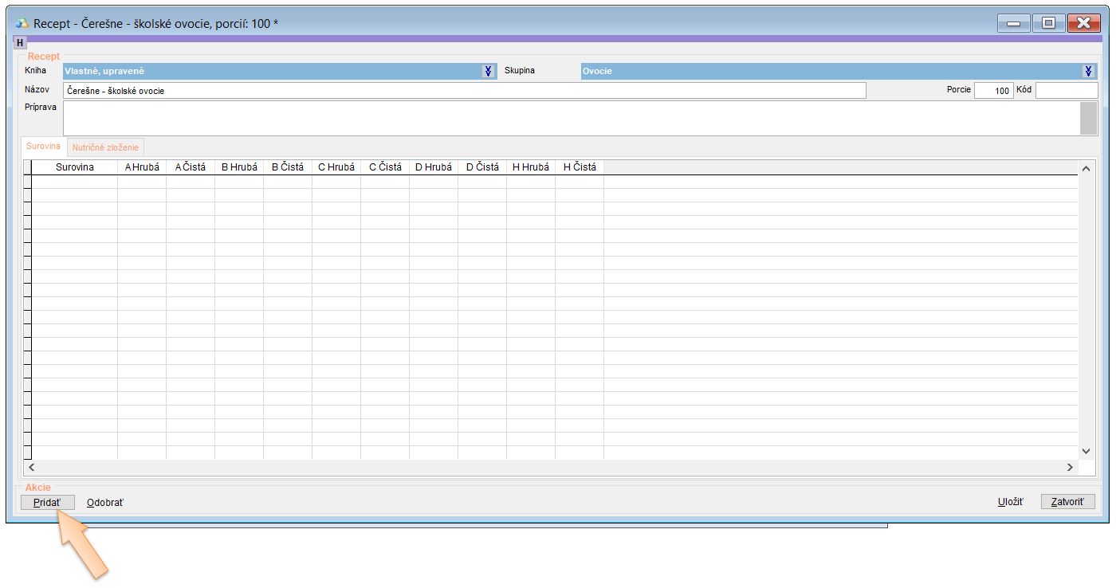The width and height of the screenshot is (1120, 588).
Task: Click into the Názov text field
Action: [x=464, y=91]
